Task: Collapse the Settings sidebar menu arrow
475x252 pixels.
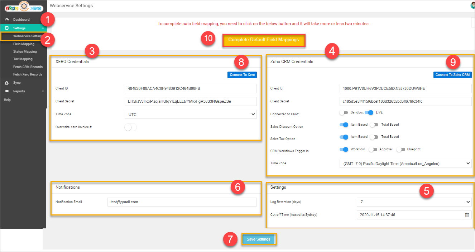Action: pyautogui.click(x=43, y=28)
